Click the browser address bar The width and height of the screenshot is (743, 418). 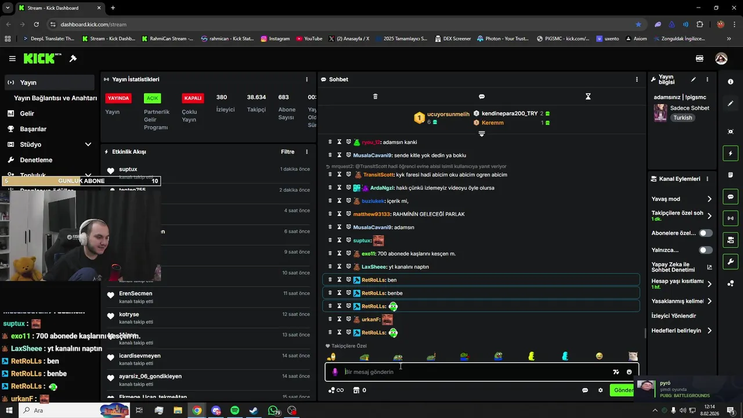click(x=342, y=24)
